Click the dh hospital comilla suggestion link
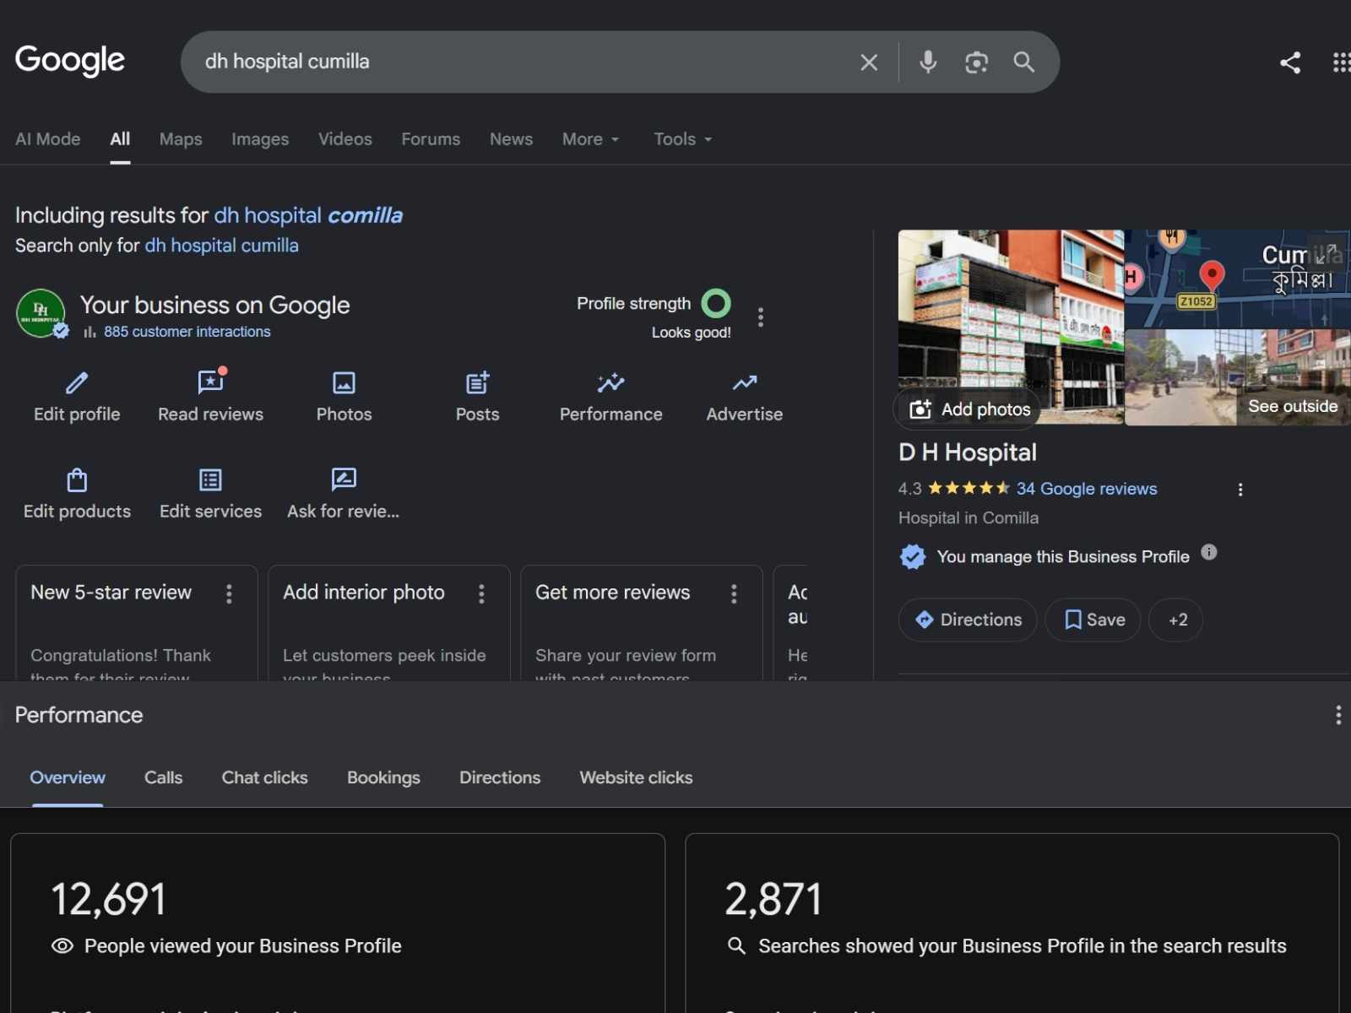 (x=308, y=215)
